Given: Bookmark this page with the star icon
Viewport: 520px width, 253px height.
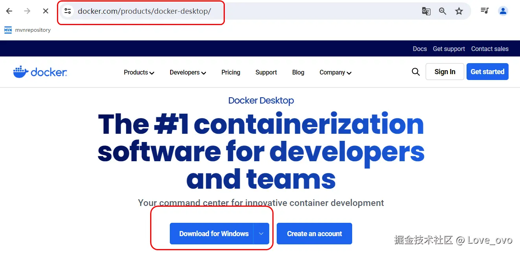Looking at the screenshot, I should 459,11.
